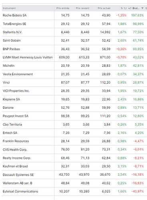The height and width of the screenshot is (200, 147).
Task: Open the Peugeot Invest SA instrument
Action: click(16, 116)
